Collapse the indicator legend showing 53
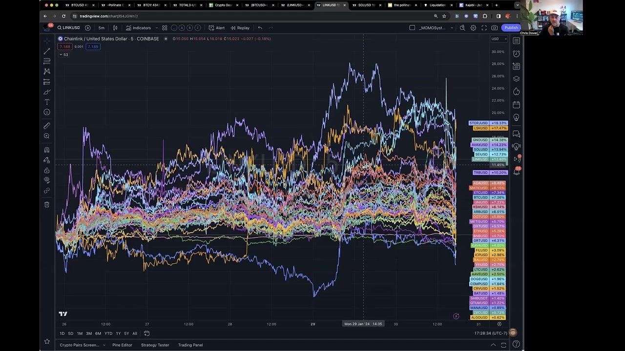This screenshot has width=625, height=351. click(63, 55)
